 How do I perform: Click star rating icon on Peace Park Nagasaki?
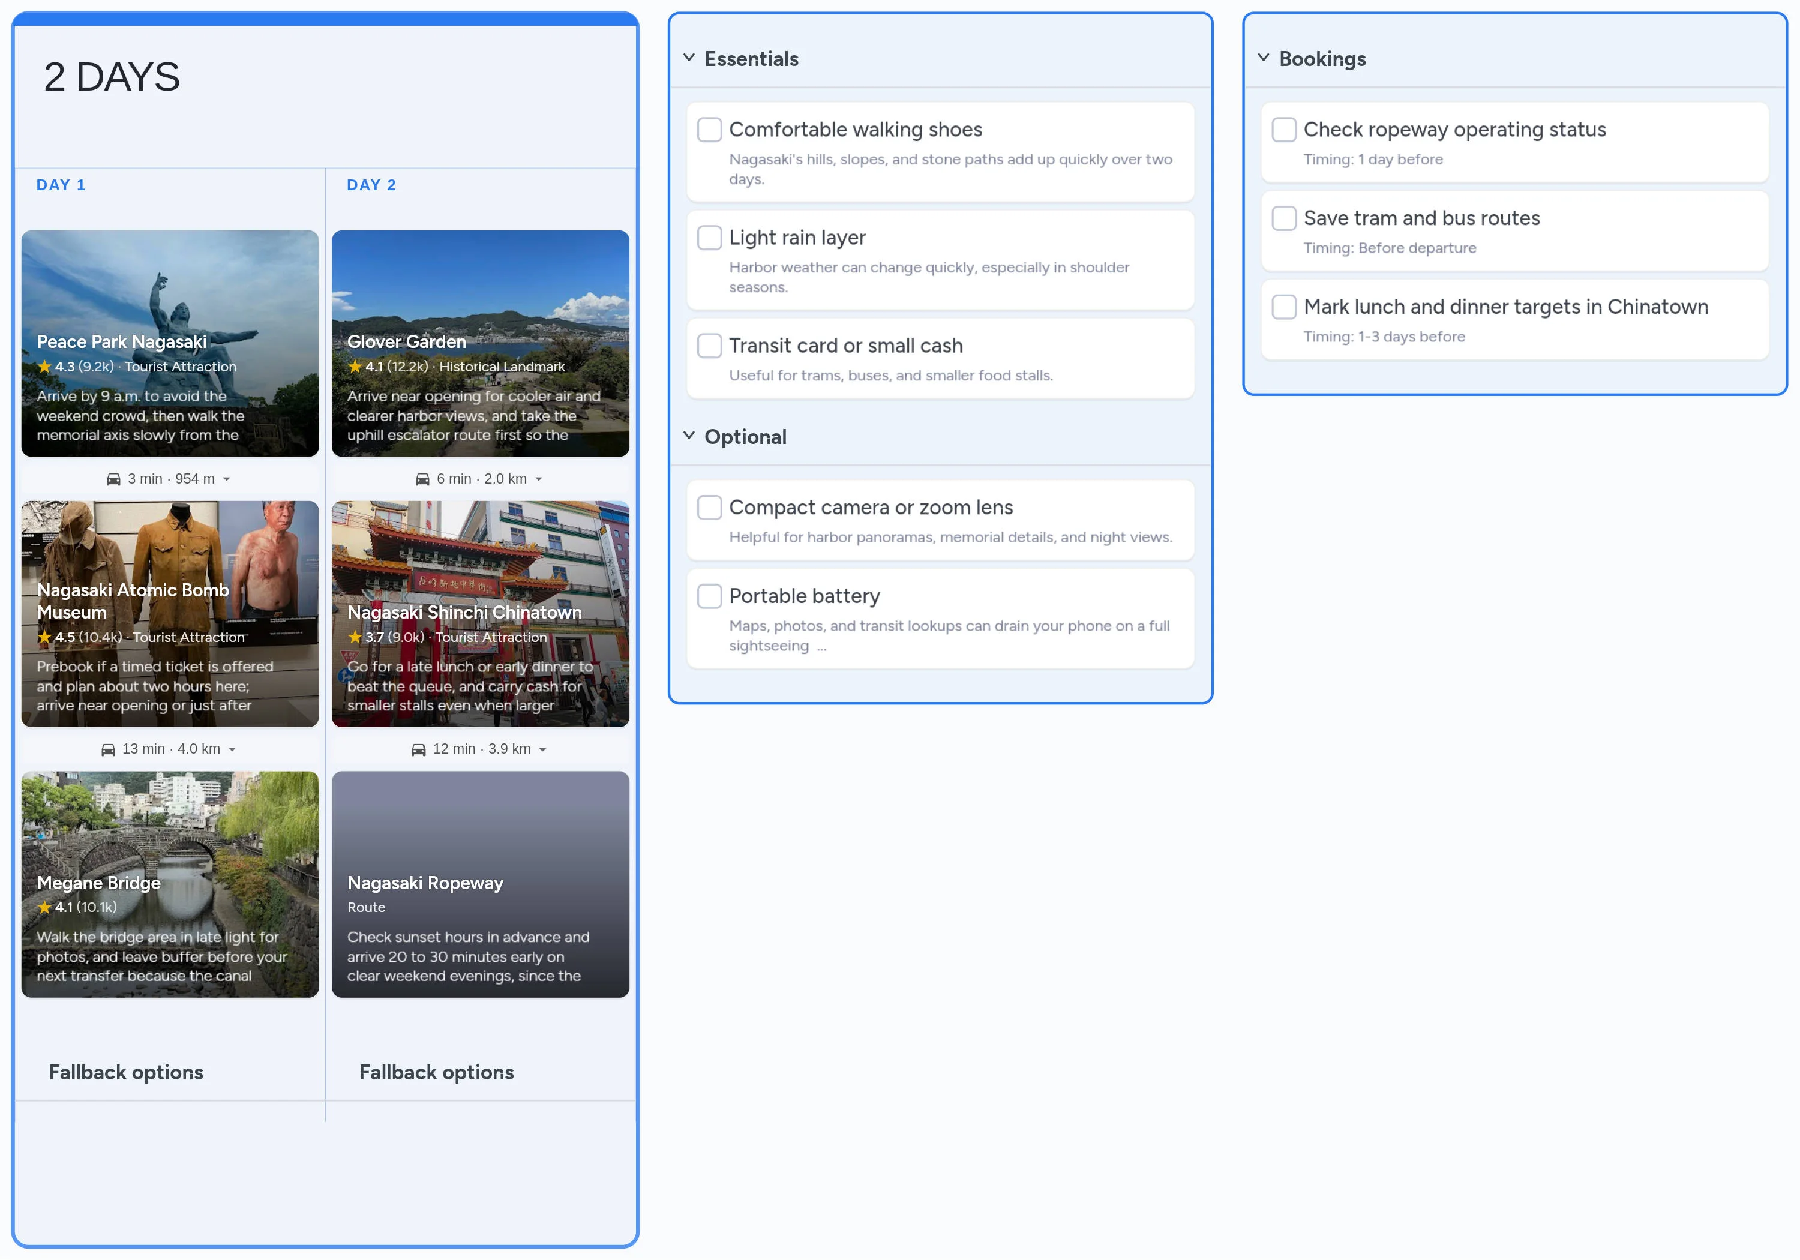(44, 366)
